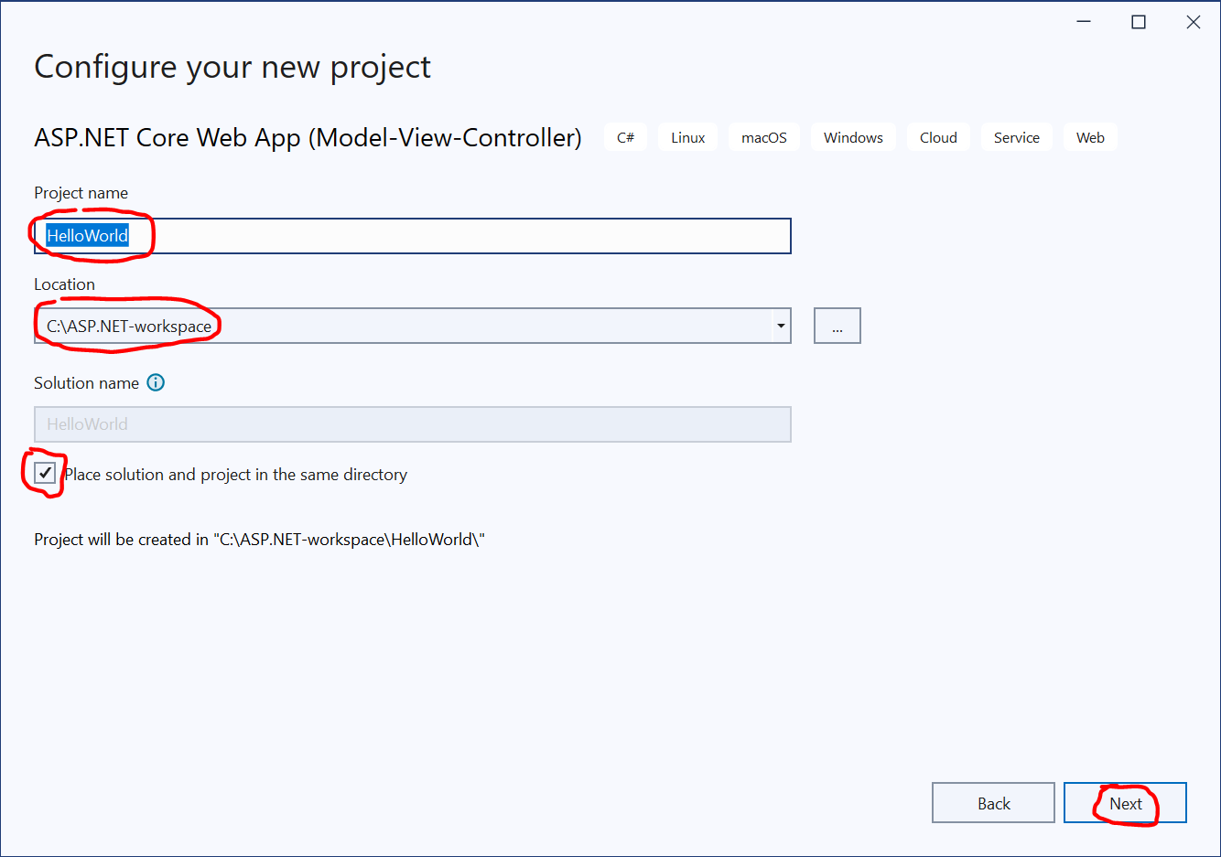Click the Solution name label

86,383
